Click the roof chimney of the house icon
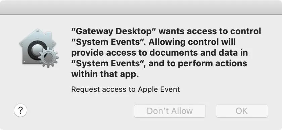Screen dimensions: 282x130 [50, 34]
